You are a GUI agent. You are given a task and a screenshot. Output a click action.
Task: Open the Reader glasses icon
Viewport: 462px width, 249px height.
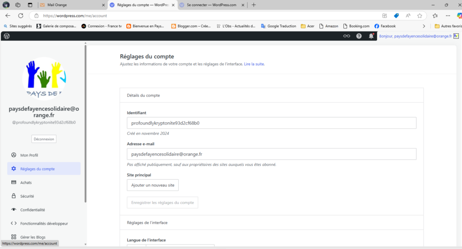click(x=346, y=36)
